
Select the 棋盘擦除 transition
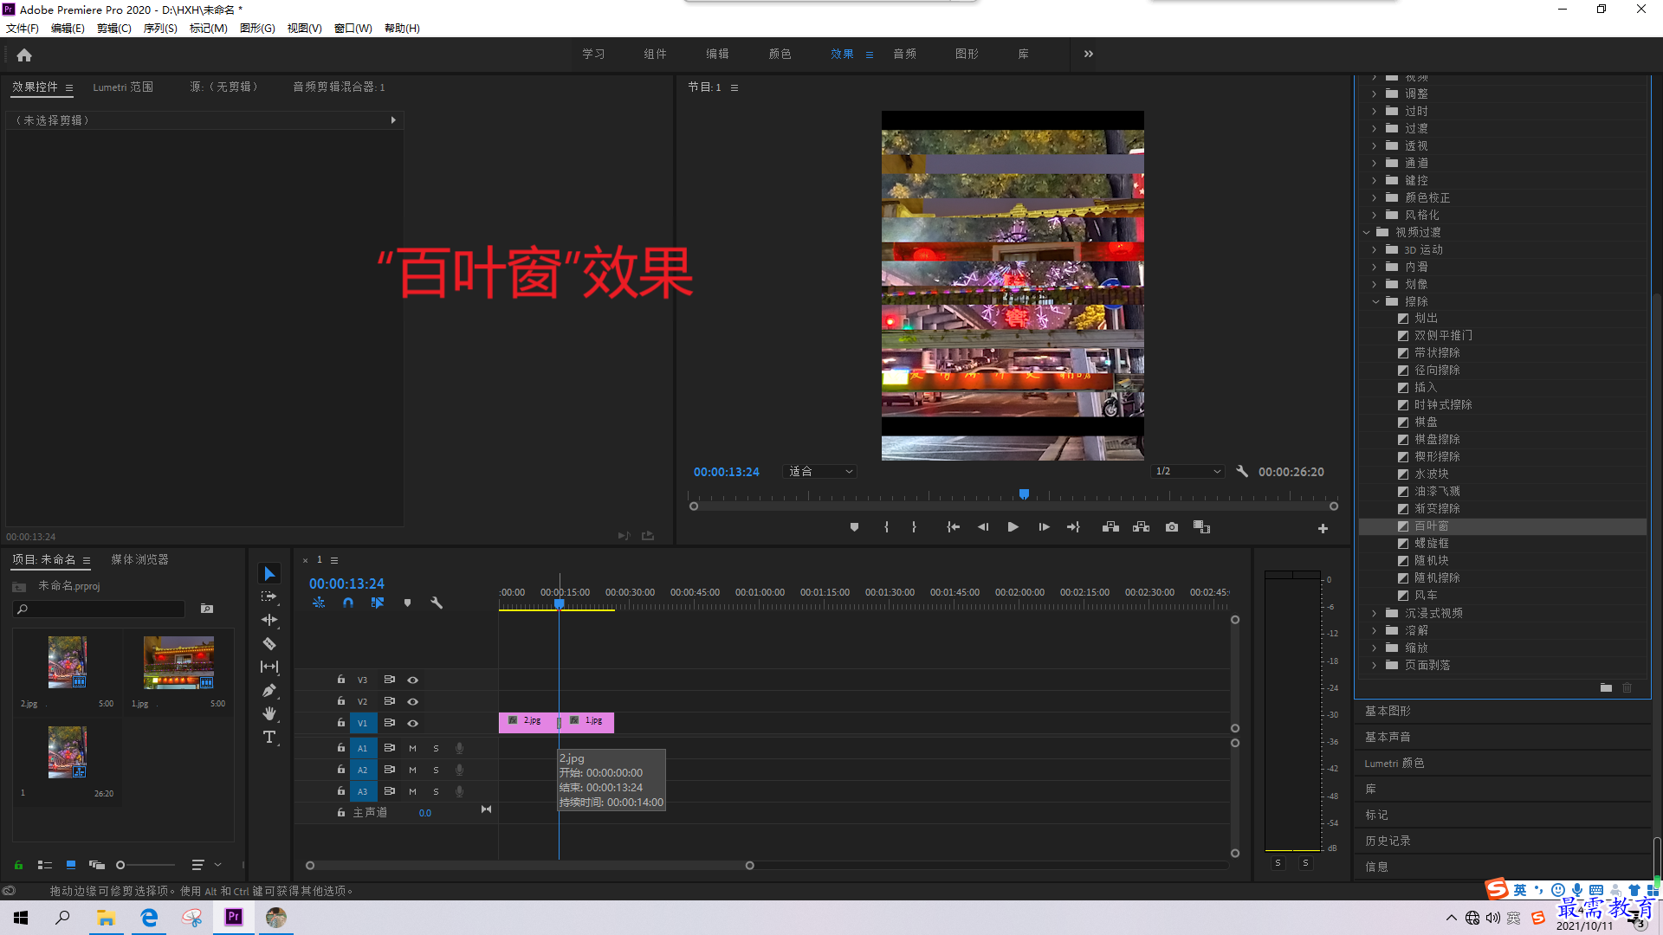tap(1437, 440)
